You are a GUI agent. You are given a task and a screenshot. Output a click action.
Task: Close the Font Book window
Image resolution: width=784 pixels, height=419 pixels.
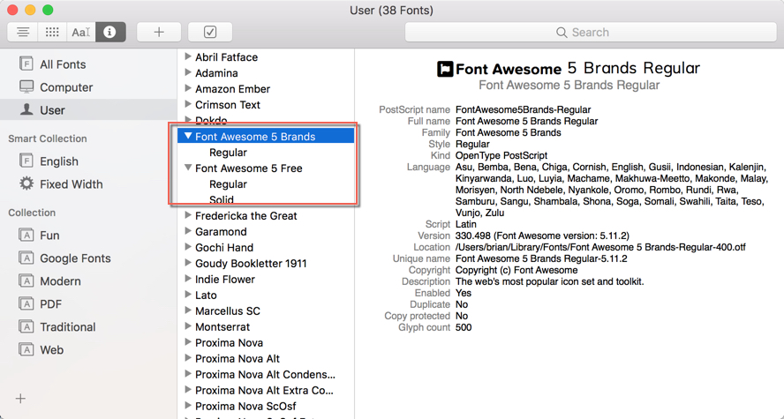[x=12, y=10]
